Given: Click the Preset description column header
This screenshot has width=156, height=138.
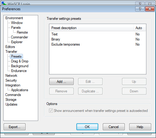Looking at the screenshot, I should click(91, 28).
